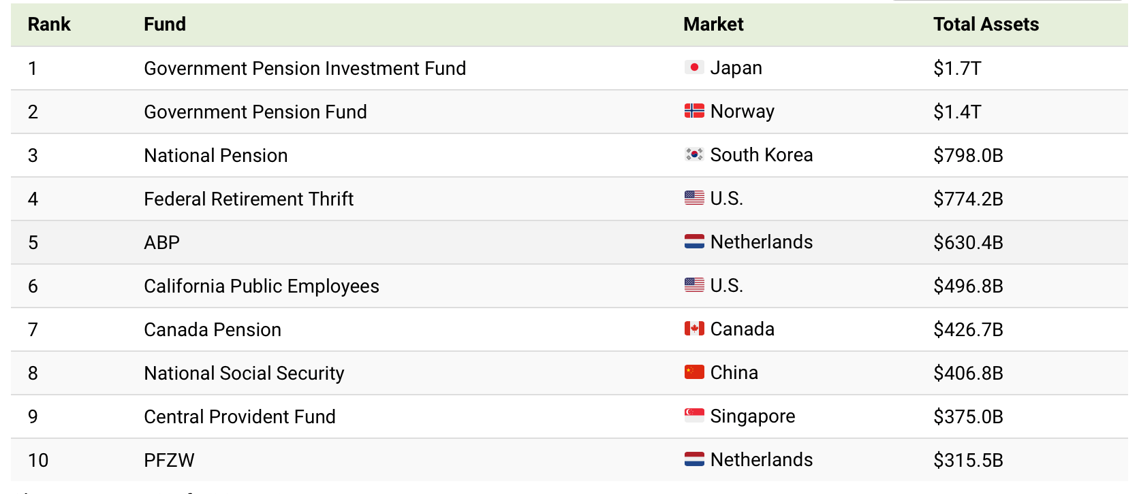This screenshot has height=494, width=1139.
Task: Click the Norway flag icon
Action: [x=694, y=111]
